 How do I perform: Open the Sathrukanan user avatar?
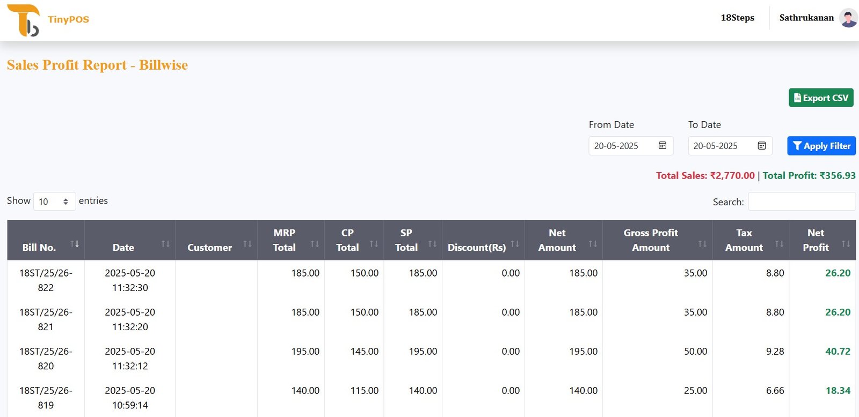click(848, 18)
